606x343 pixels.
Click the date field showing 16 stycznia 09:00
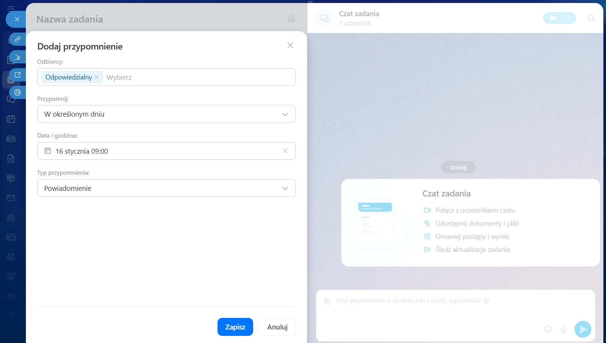click(x=166, y=151)
